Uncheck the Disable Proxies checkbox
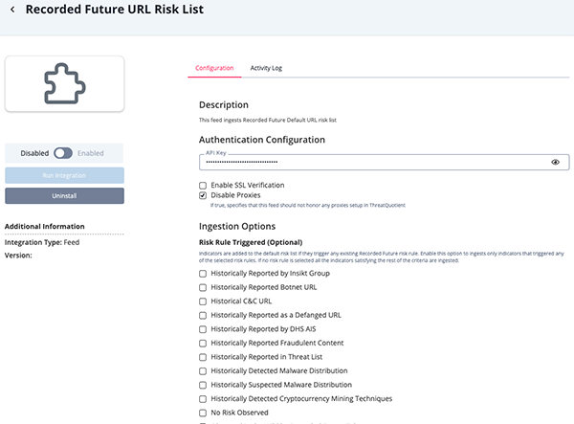 (203, 195)
